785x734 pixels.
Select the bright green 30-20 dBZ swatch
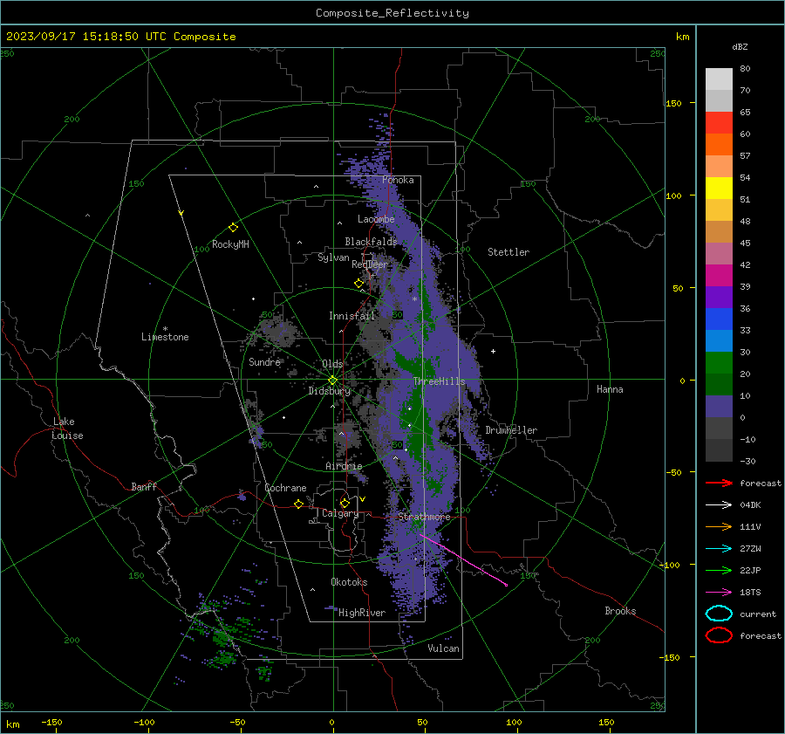719,362
